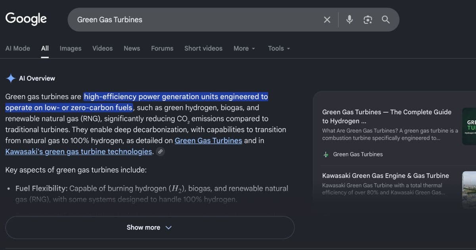Follow the Green Gas Turbines inline link
Image resolution: width=476 pixels, height=250 pixels.
pyautogui.click(x=208, y=140)
